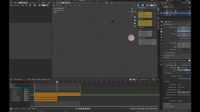Viewport: 200px width, 112px height.
Task: Click the resolution percentage slider
Action: (x=184, y=31)
